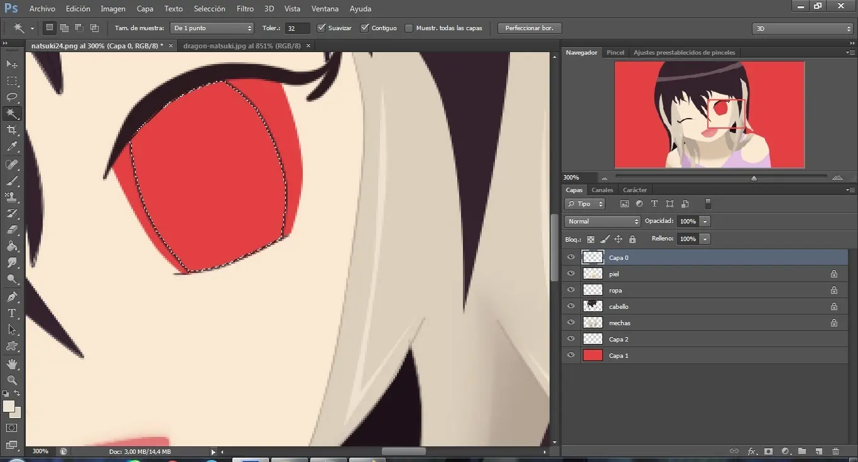This screenshot has height=462, width=858.
Task: Select the Pen tool
Action: click(12, 297)
